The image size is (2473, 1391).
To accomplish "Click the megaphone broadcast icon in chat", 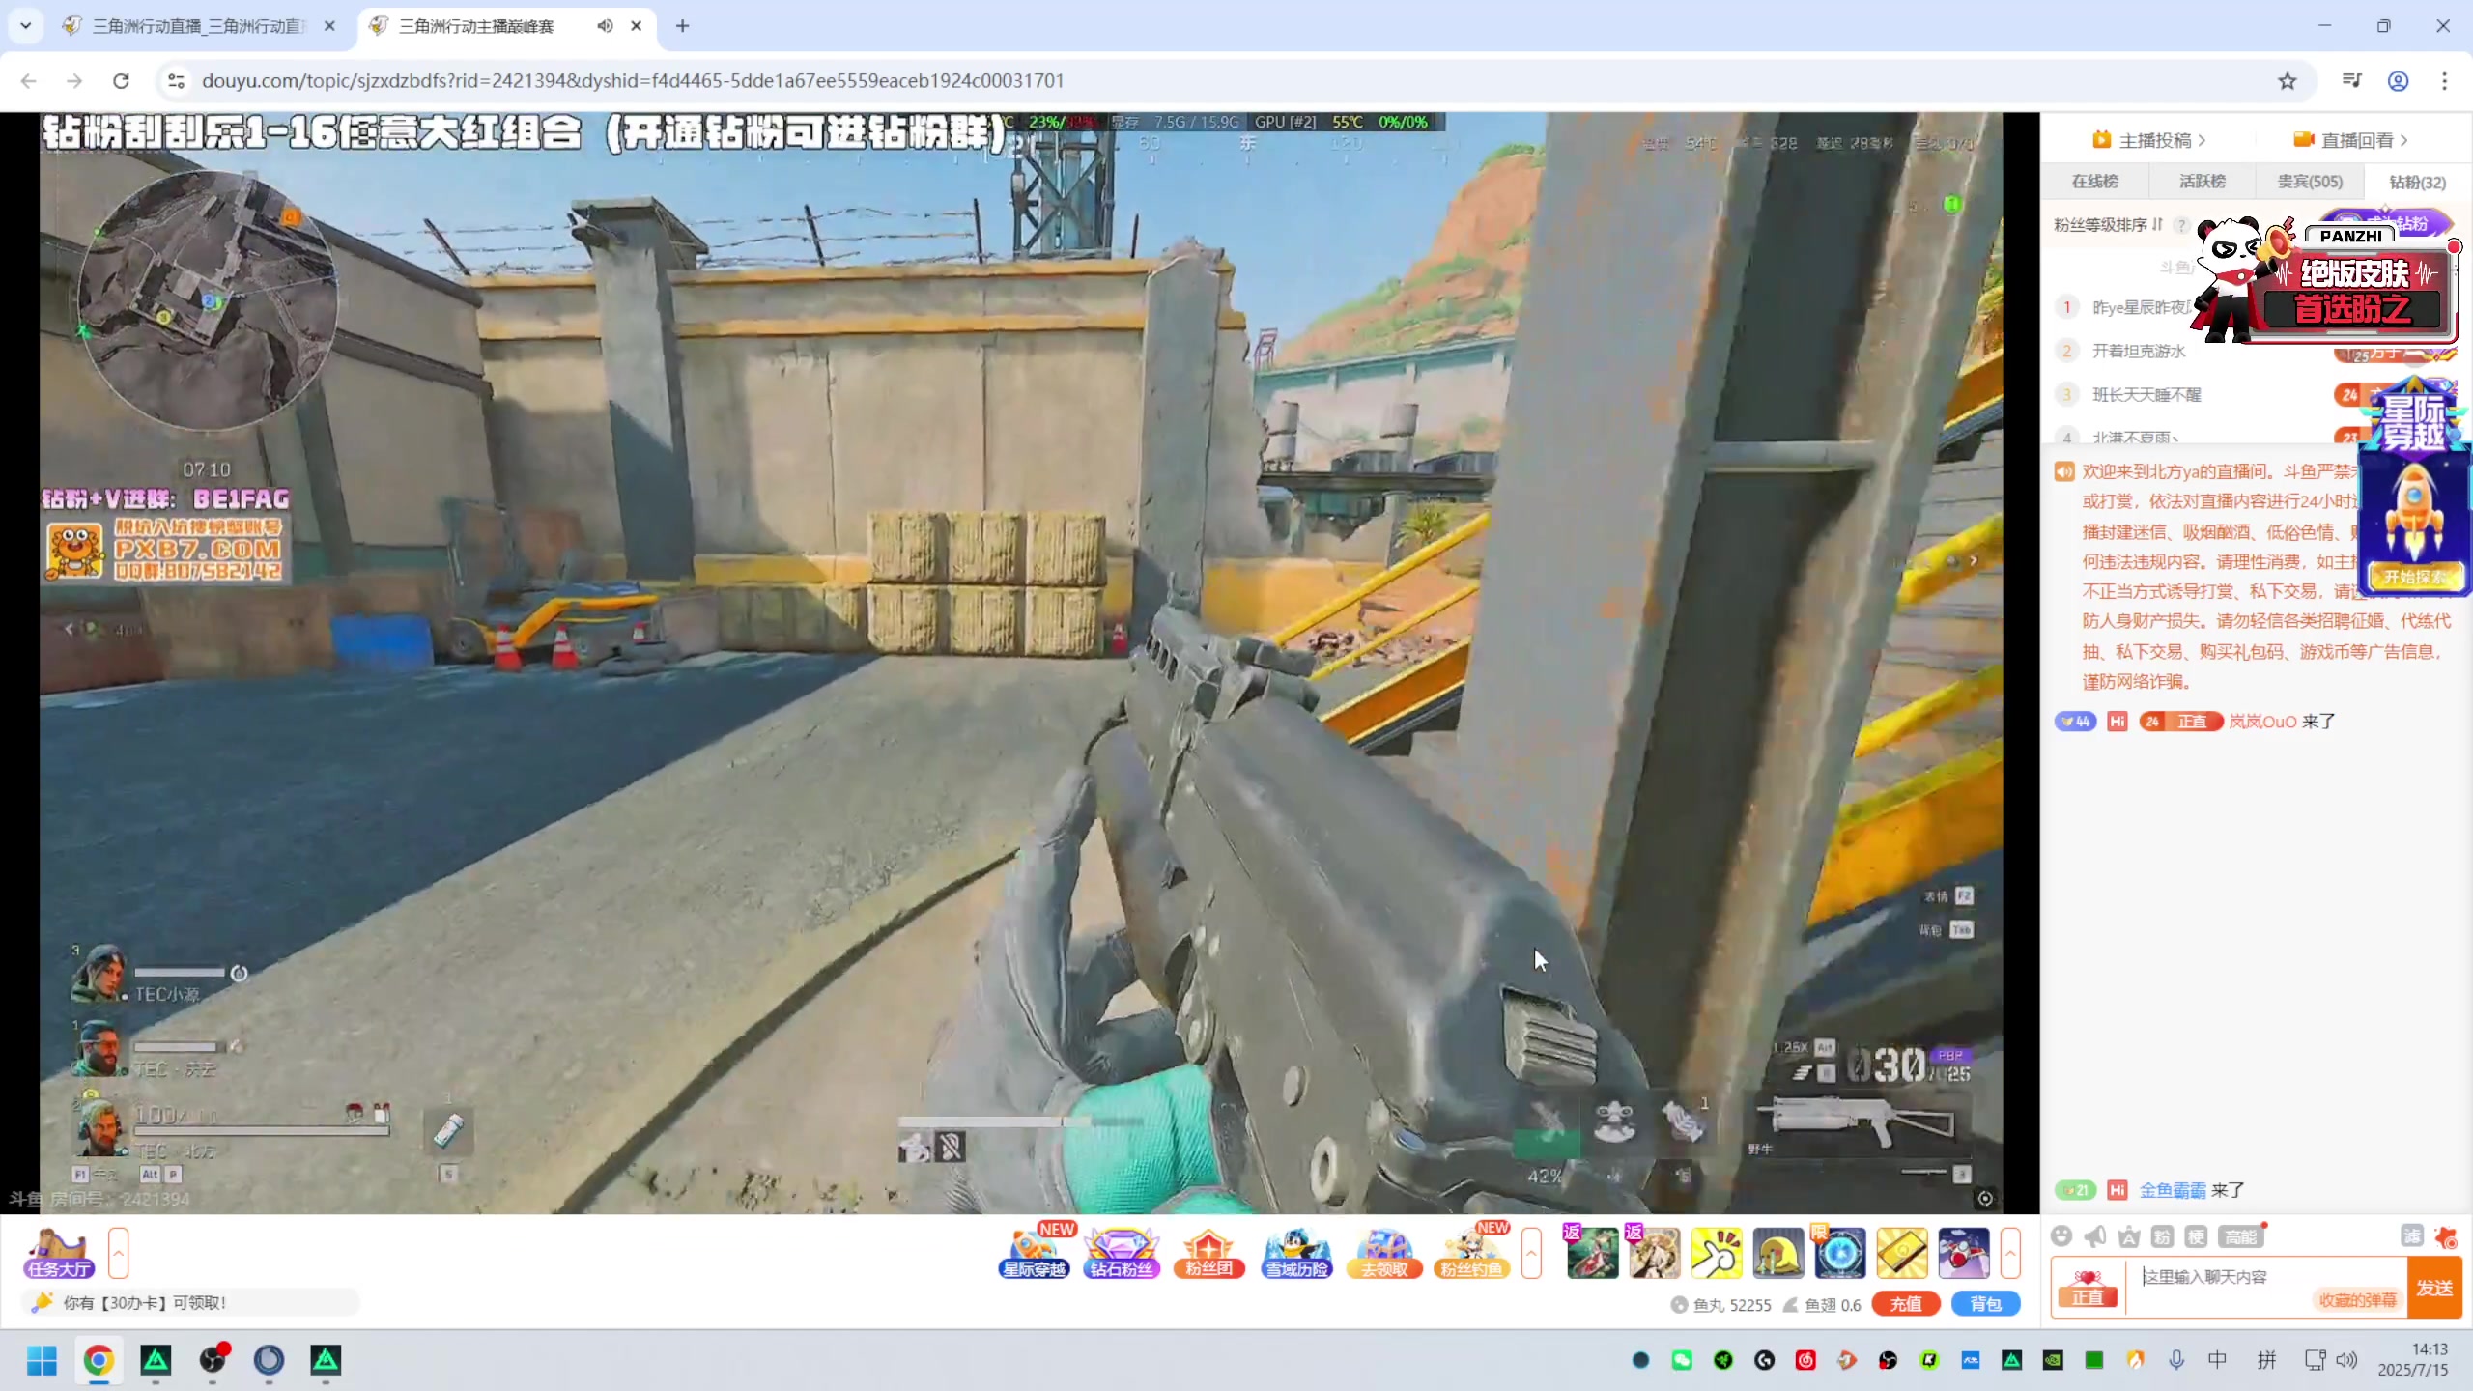I will coord(2094,1236).
